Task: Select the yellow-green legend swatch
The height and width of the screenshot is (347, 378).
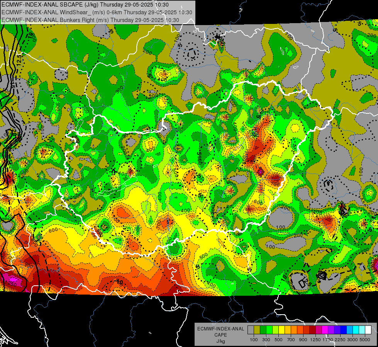Action: [275, 330]
